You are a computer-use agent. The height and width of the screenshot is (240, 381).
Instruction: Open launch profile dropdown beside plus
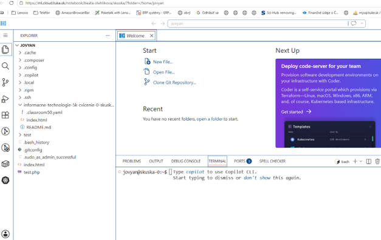(361, 161)
